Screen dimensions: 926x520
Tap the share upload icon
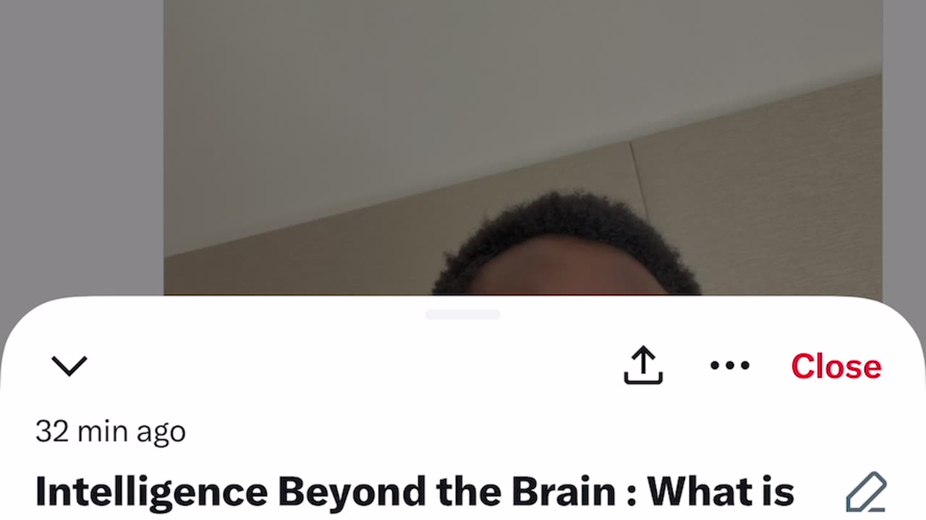click(x=643, y=365)
